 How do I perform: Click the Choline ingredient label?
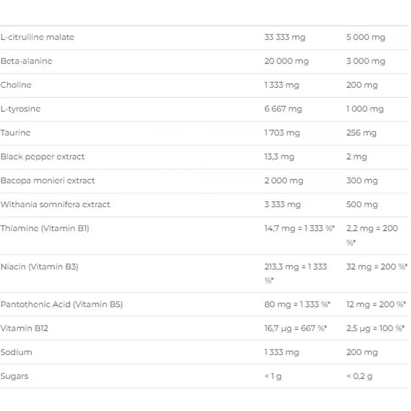pos(16,85)
